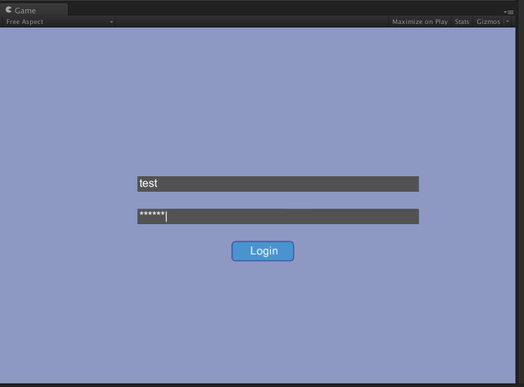Screen dimensions: 524x387
Task: Focus the username field containing "test"
Action: (x=277, y=184)
